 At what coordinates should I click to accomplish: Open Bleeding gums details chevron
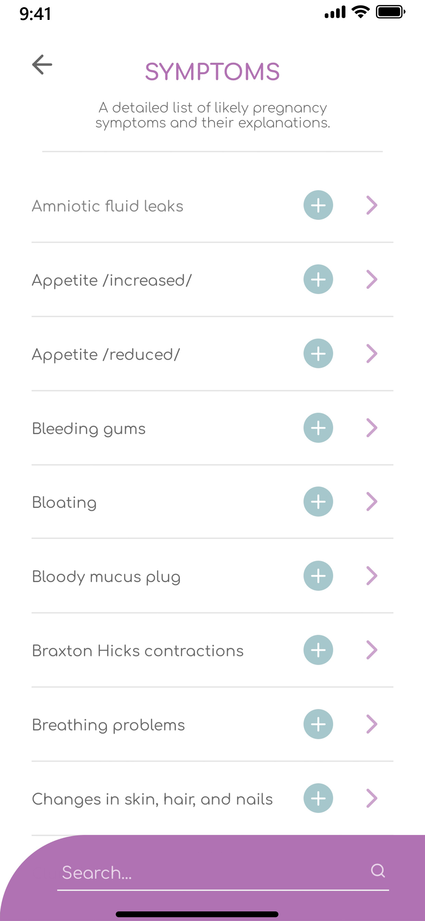point(372,428)
